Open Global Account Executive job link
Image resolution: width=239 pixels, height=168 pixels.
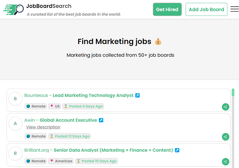[68, 120]
